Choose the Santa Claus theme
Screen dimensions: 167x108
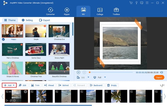(x=36, y=49)
